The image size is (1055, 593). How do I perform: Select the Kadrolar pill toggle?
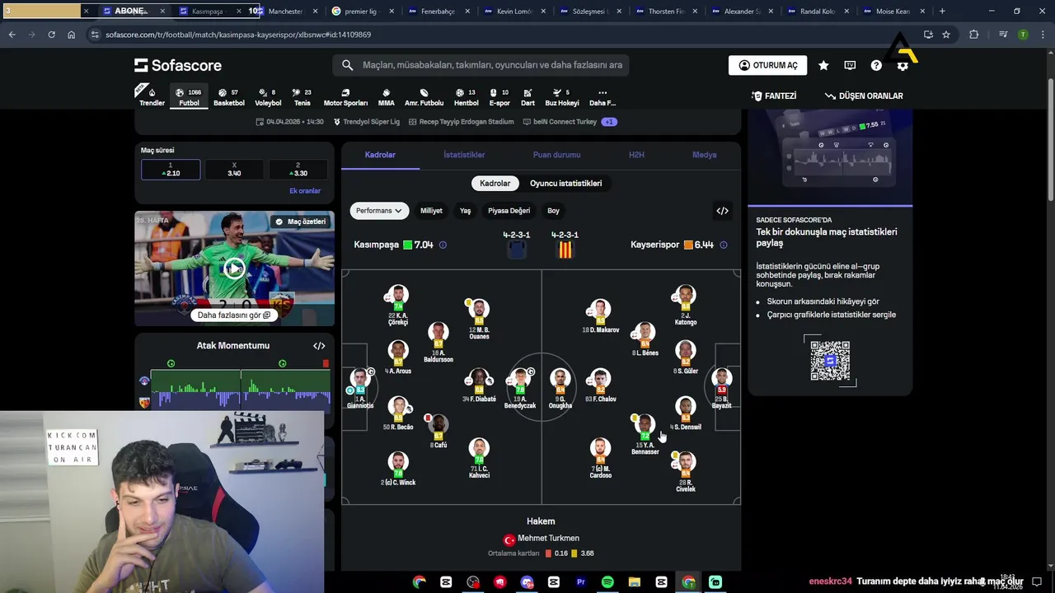coord(495,183)
